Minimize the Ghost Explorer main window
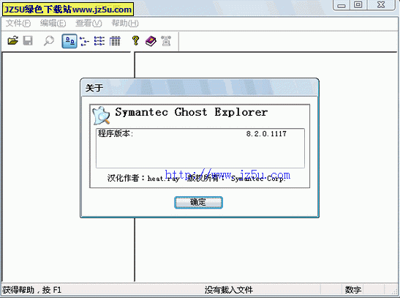 pyautogui.click(x=341, y=5)
